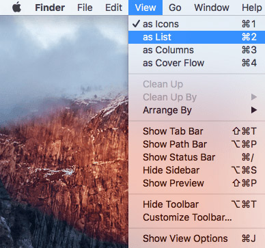This screenshot has width=265, height=248.
Task: Close the open View menu
Action: pos(145,8)
